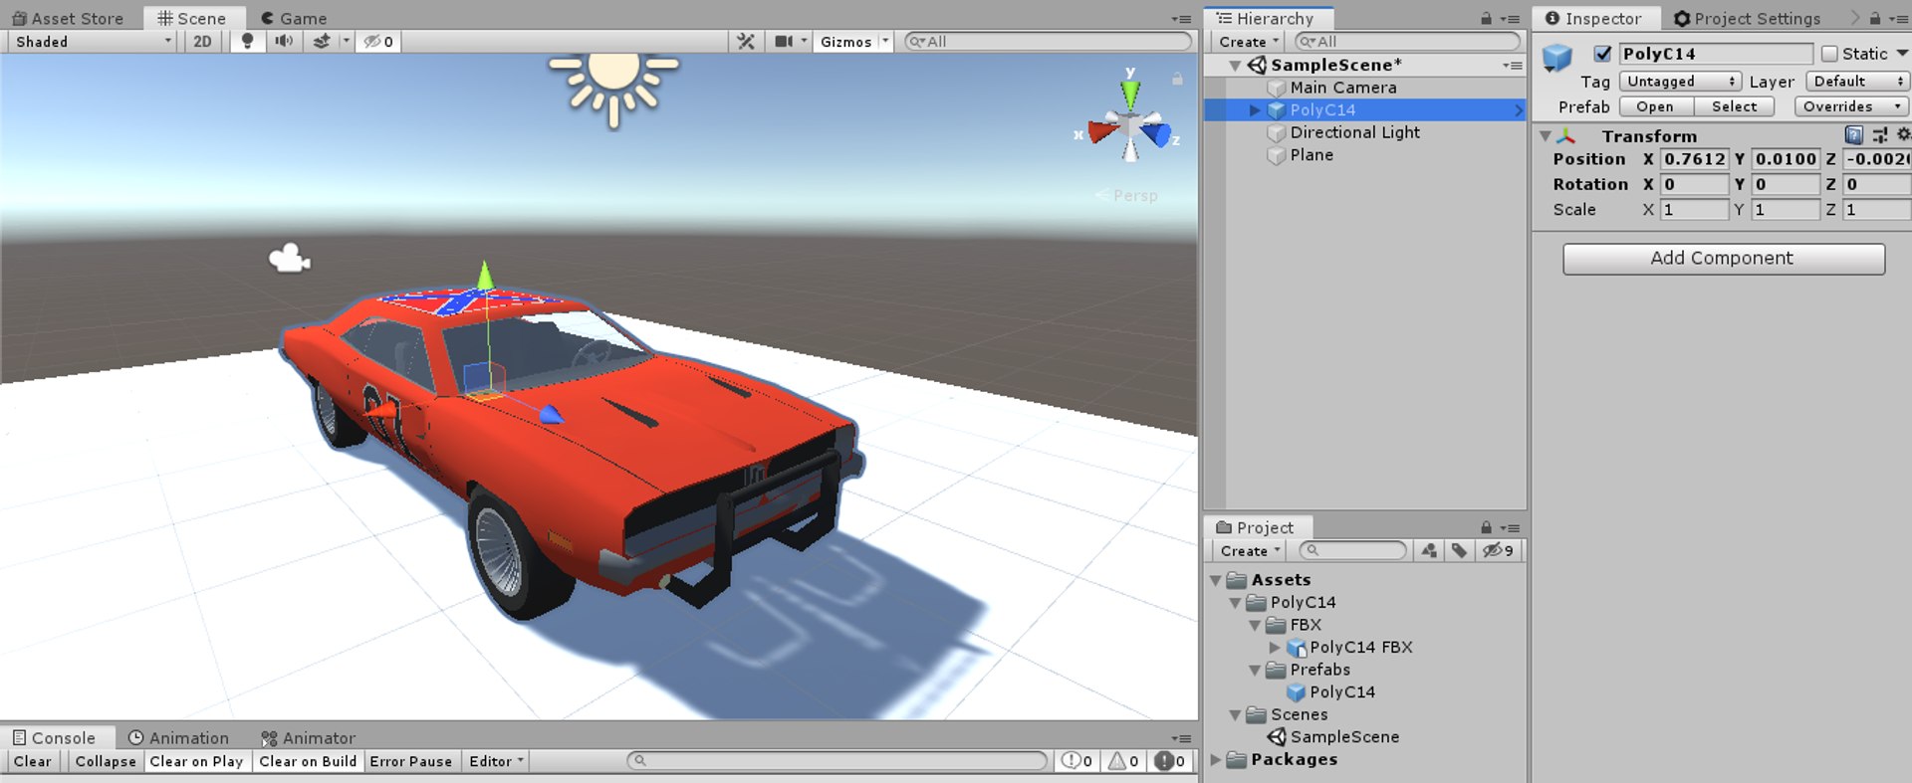Click the Main Camera gizmo in scene

[x=290, y=259]
